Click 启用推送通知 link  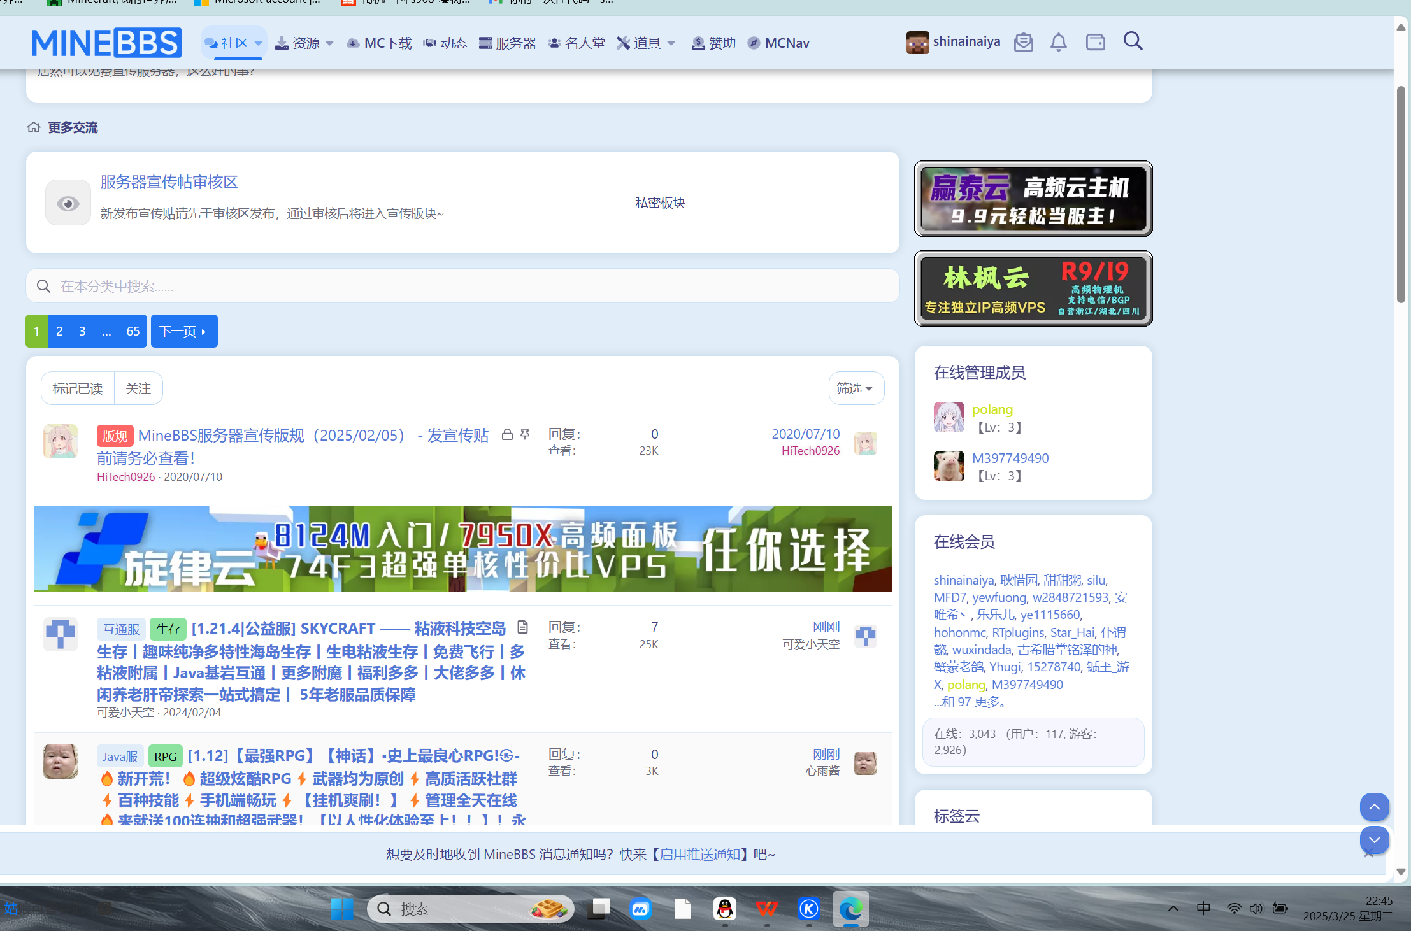[699, 854]
